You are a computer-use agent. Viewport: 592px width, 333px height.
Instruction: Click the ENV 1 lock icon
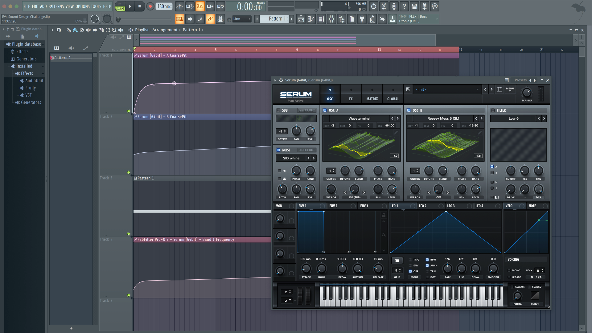384,215
